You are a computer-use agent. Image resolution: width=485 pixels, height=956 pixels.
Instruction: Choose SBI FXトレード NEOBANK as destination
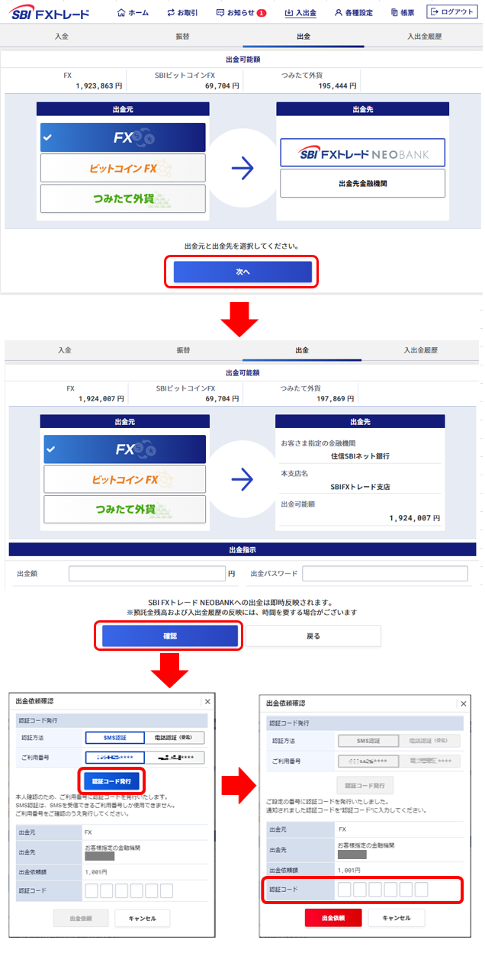362,153
